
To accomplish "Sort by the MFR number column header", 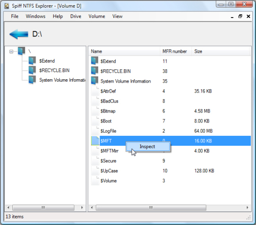I will tap(176, 51).
